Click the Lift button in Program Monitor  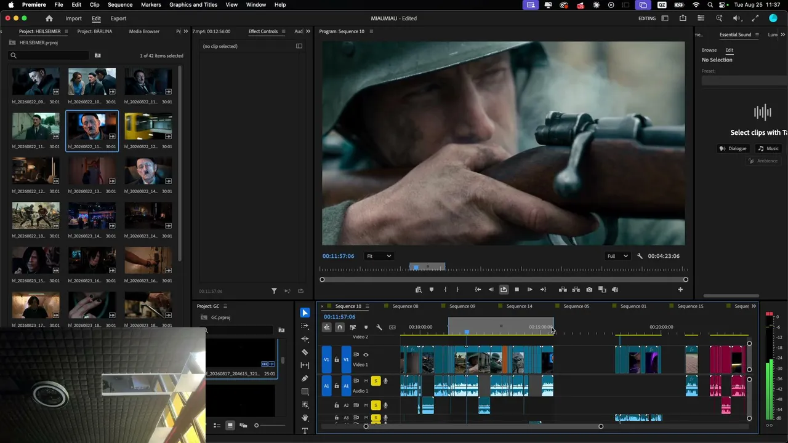point(563,290)
